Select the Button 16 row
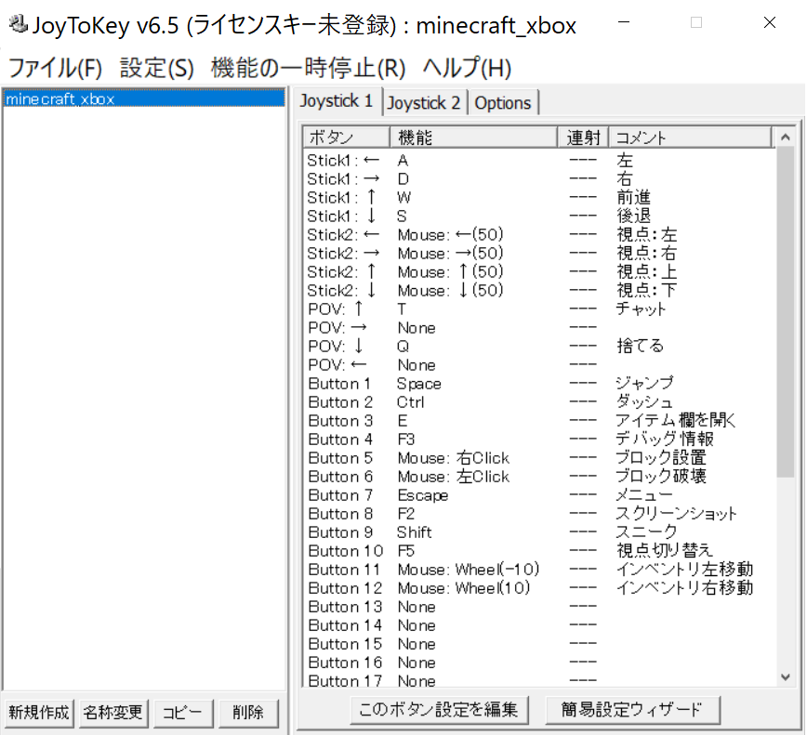The height and width of the screenshot is (735, 807). (x=538, y=663)
